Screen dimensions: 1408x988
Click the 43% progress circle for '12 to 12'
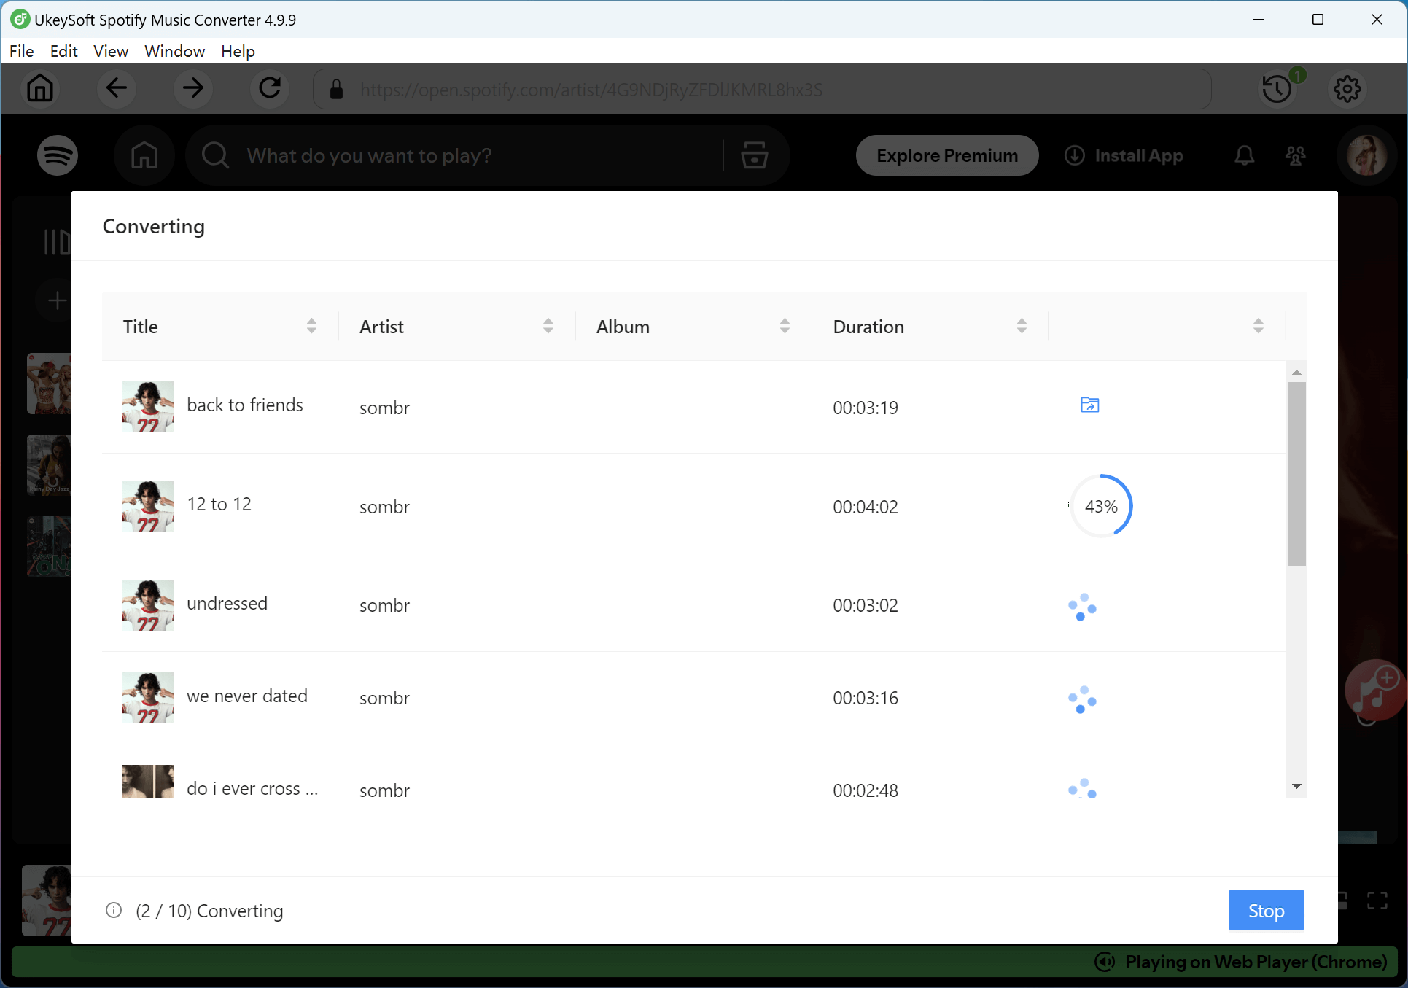tap(1100, 505)
